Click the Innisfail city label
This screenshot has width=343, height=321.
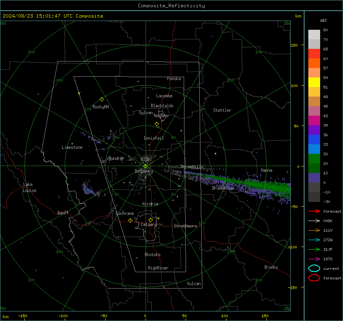click(x=154, y=138)
